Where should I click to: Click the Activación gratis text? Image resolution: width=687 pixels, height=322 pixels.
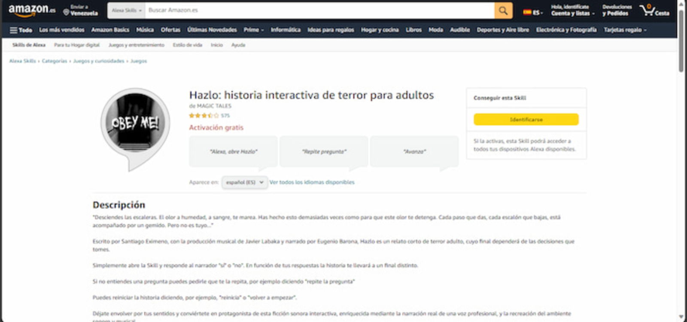[216, 127]
